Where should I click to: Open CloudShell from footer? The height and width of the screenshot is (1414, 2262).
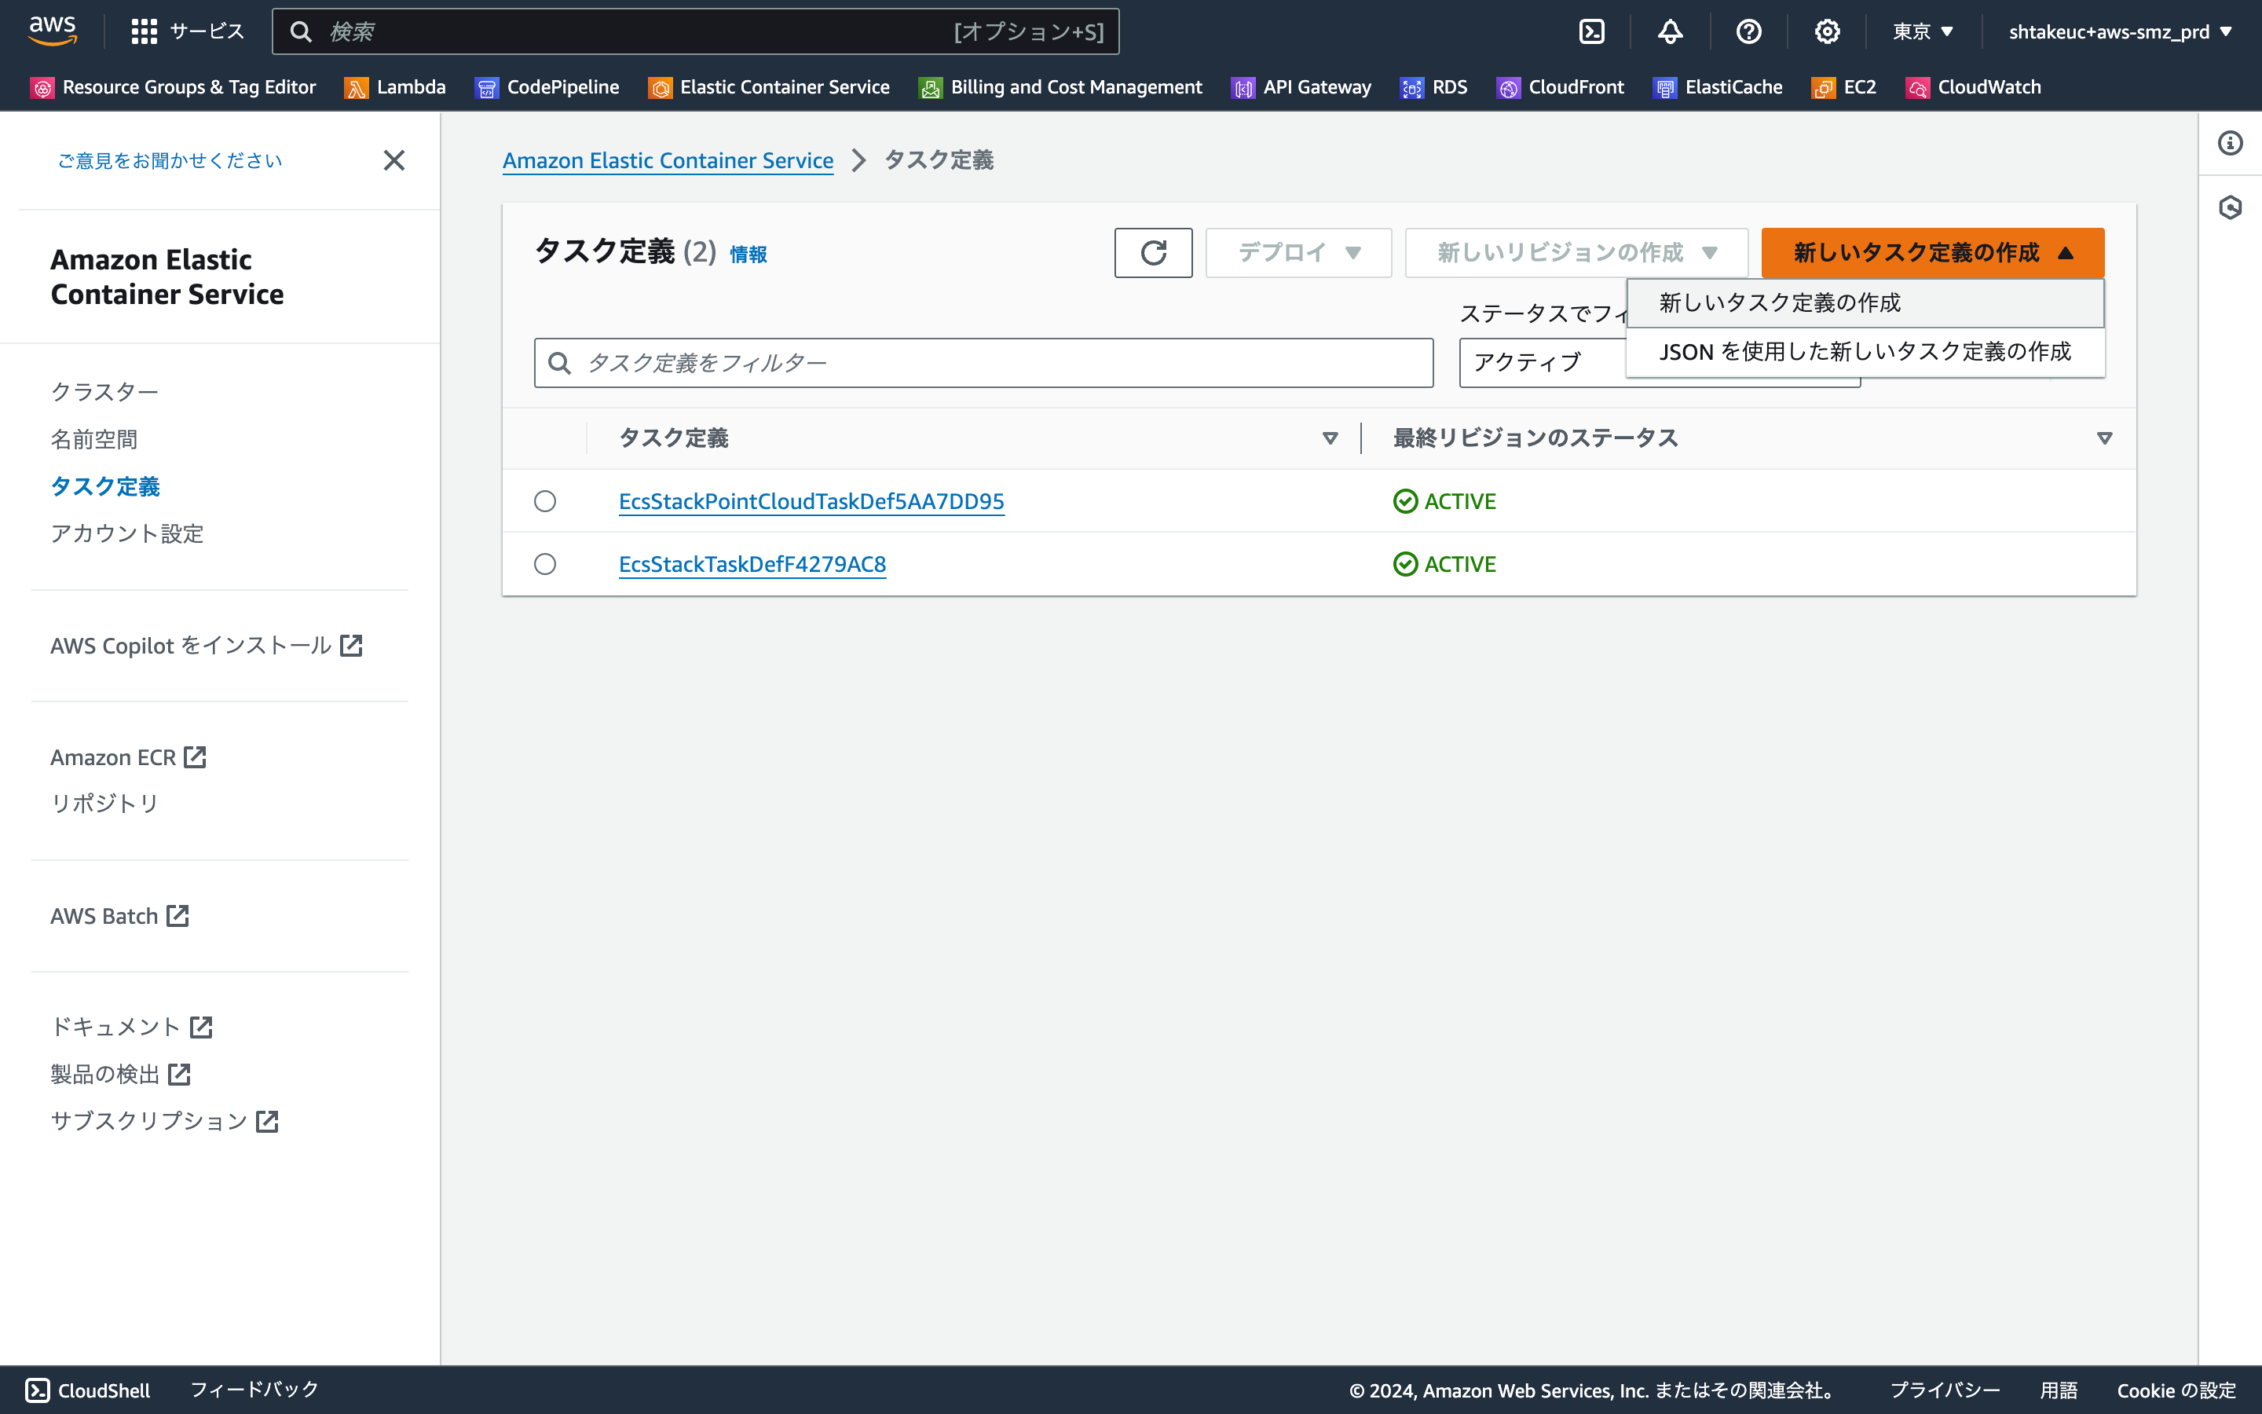pyautogui.click(x=87, y=1390)
